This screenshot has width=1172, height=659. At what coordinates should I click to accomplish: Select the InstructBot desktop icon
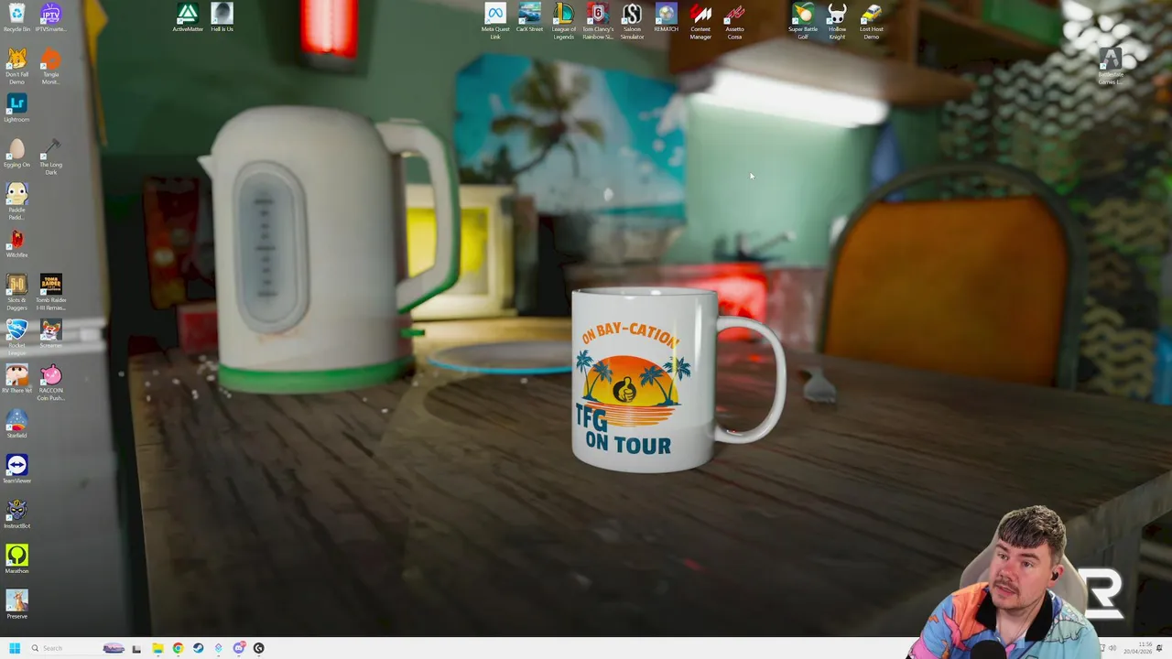click(x=16, y=514)
